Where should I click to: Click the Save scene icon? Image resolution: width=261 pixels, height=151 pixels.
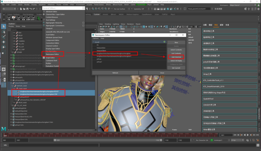pos(28,9)
